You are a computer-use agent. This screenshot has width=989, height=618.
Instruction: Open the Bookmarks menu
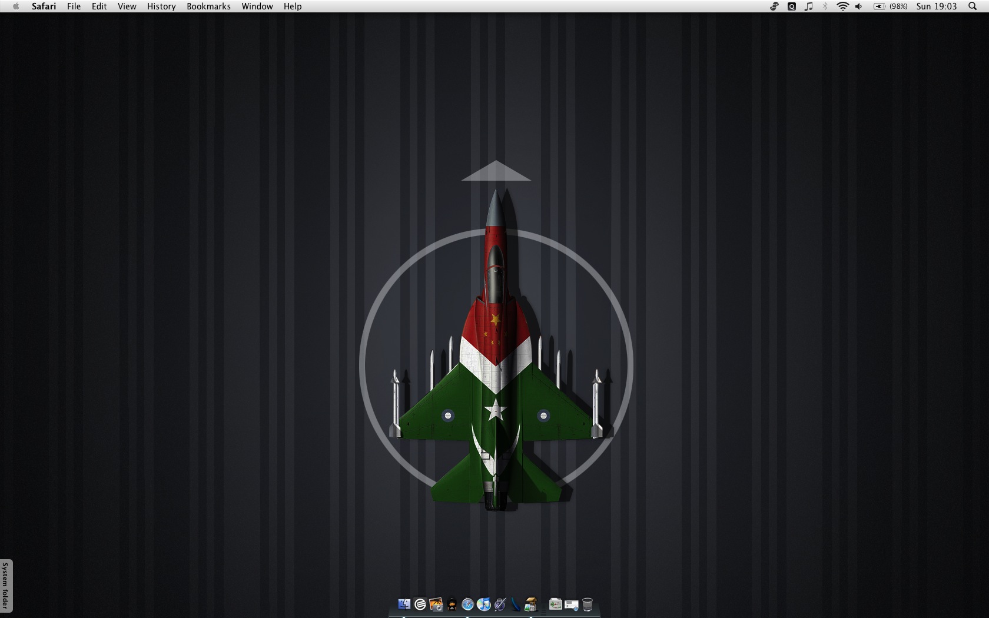[208, 6]
